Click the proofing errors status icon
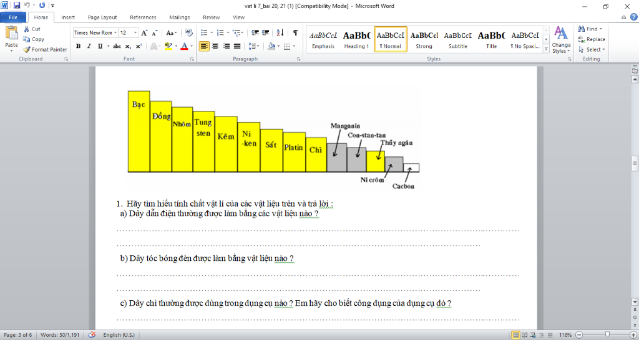 (92, 335)
